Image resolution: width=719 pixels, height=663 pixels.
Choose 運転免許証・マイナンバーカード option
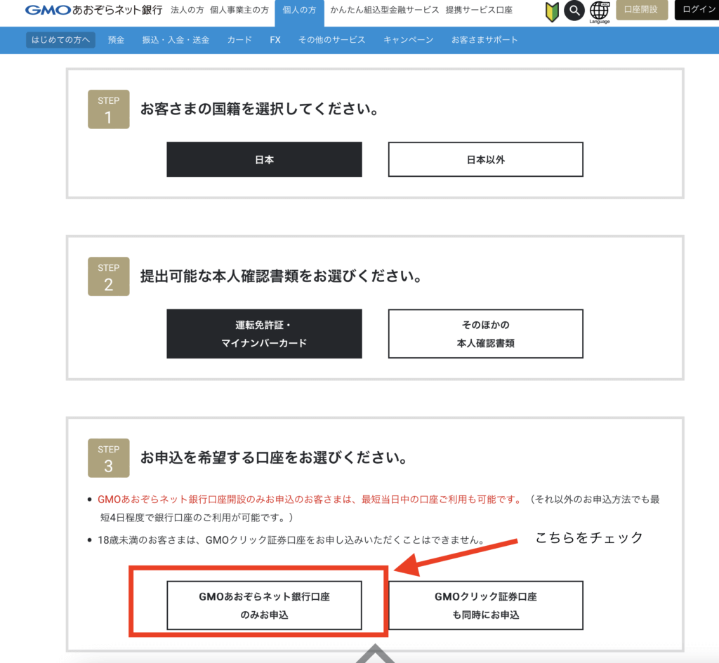264,333
